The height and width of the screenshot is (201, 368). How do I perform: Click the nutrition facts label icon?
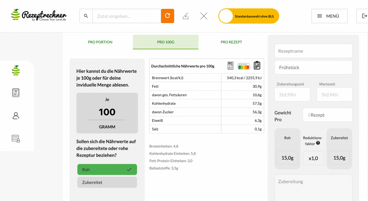click(x=230, y=66)
